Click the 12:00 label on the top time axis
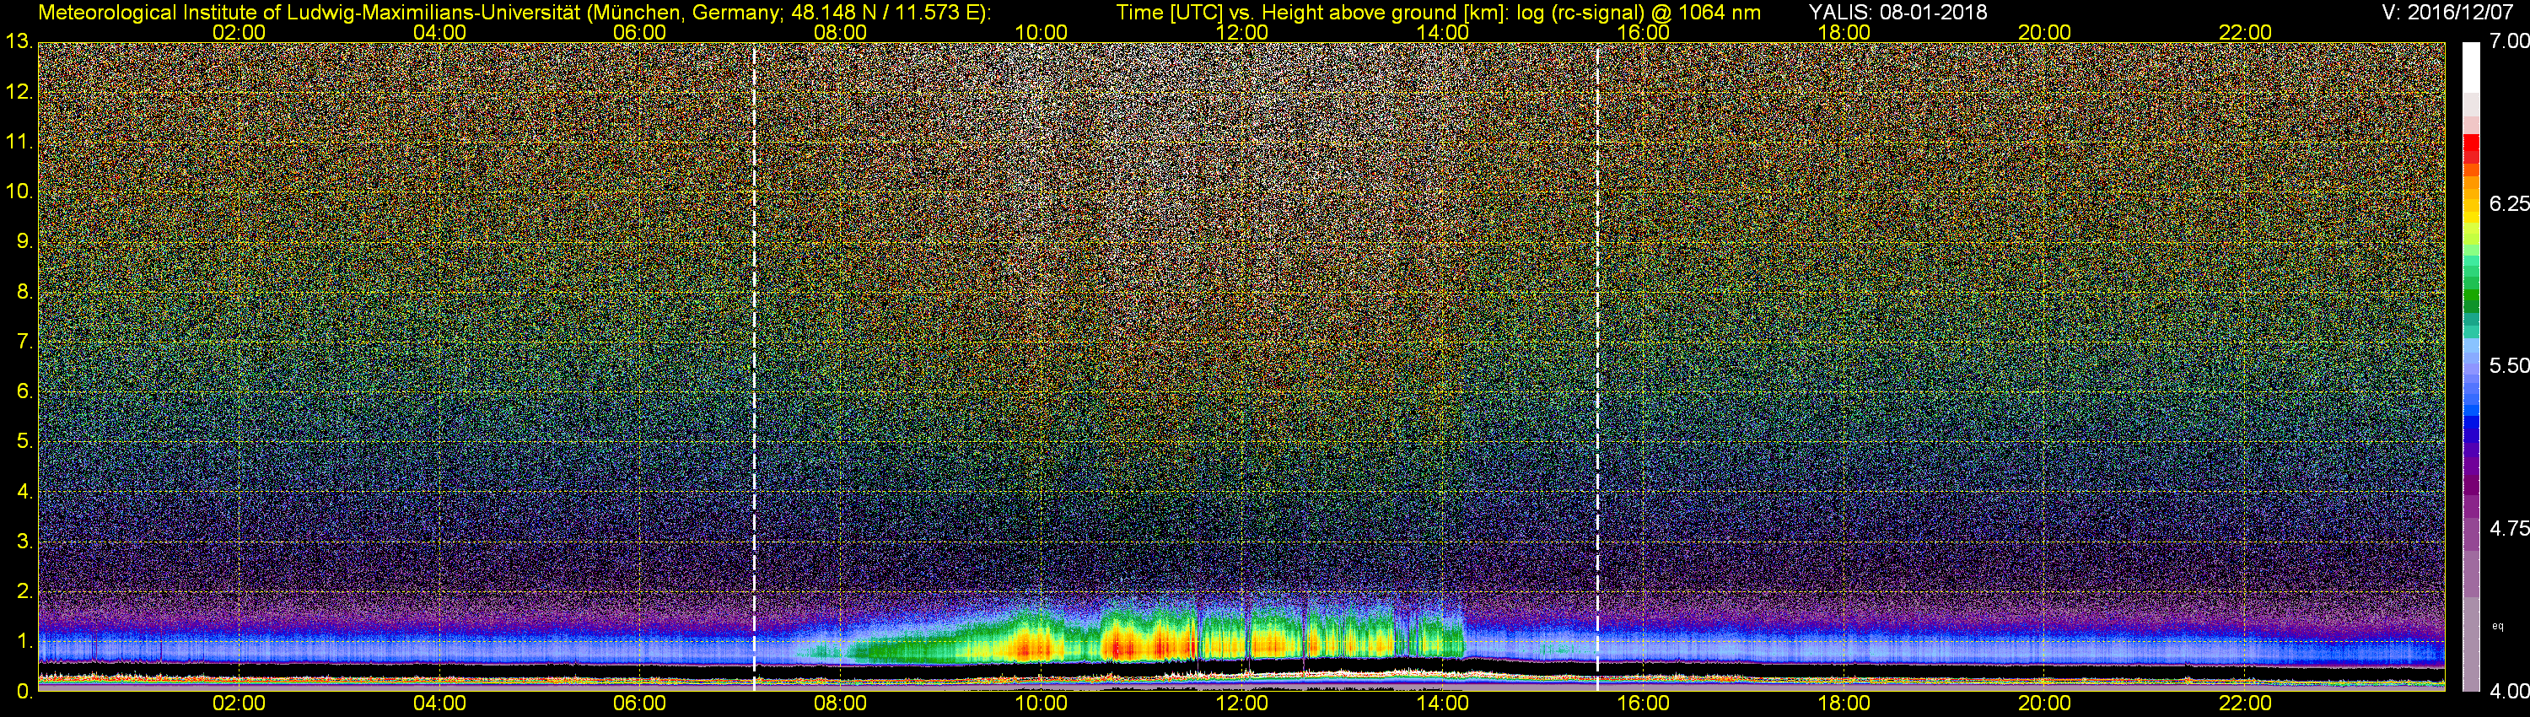This screenshot has height=717, width=2530. (x=1241, y=32)
